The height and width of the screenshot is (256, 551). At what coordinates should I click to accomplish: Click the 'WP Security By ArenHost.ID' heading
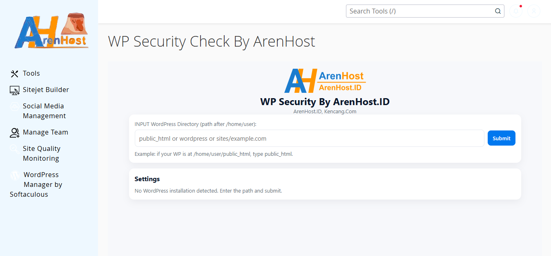325,102
